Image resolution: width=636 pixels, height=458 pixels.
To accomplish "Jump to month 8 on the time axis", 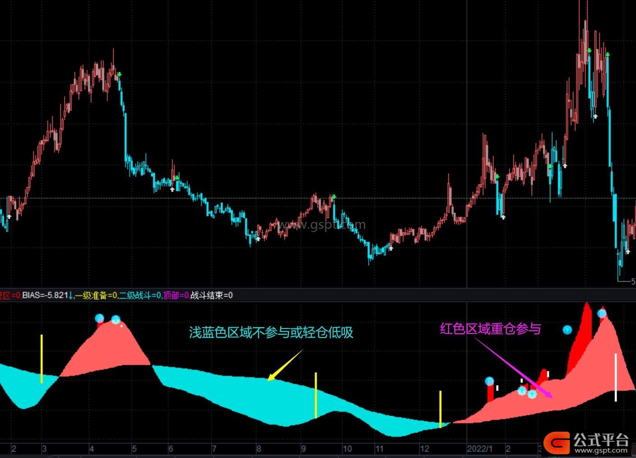I will click(x=259, y=449).
